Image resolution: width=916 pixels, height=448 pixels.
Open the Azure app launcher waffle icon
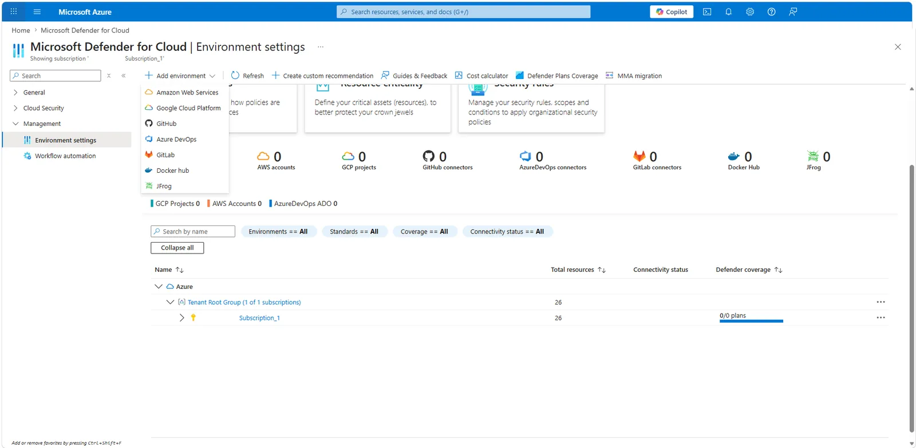tap(14, 11)
